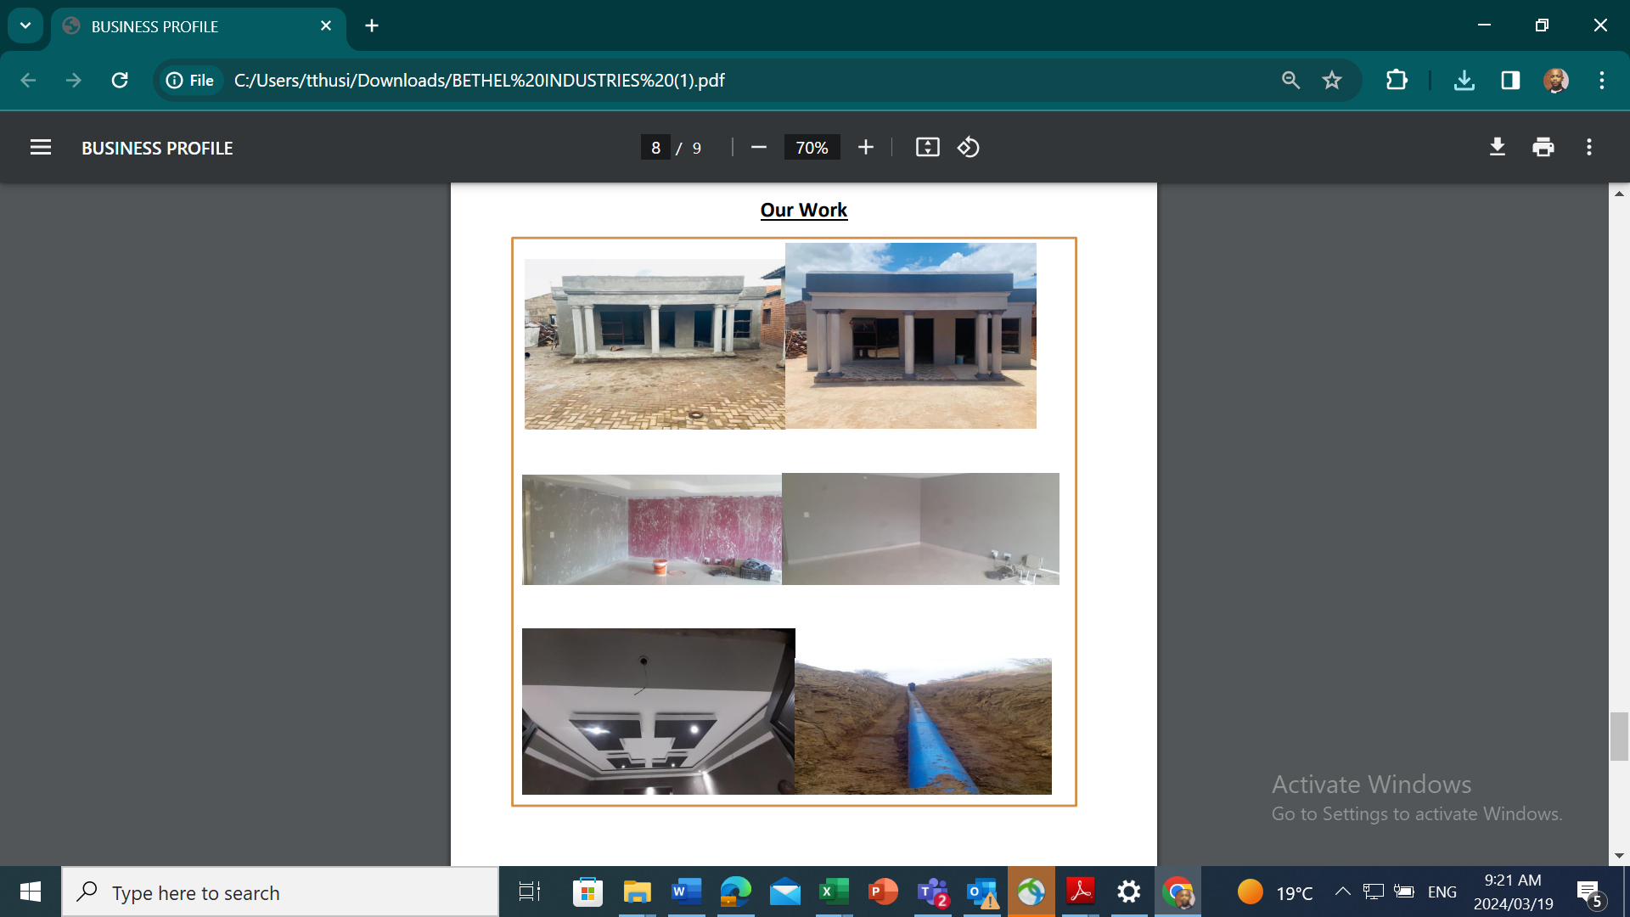Viewport: 1630px width, 917px height.
Task: Click the fit to page icon
Action: 927,148
